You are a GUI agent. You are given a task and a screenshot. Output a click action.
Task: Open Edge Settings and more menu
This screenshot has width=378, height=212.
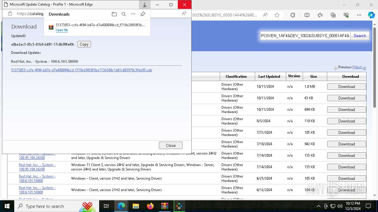pyautogui.click(x=359, y=15)
